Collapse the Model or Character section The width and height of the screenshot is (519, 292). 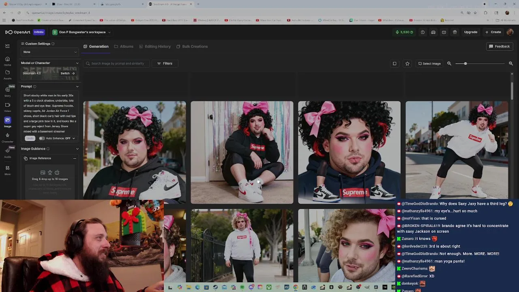pos(77,63)
